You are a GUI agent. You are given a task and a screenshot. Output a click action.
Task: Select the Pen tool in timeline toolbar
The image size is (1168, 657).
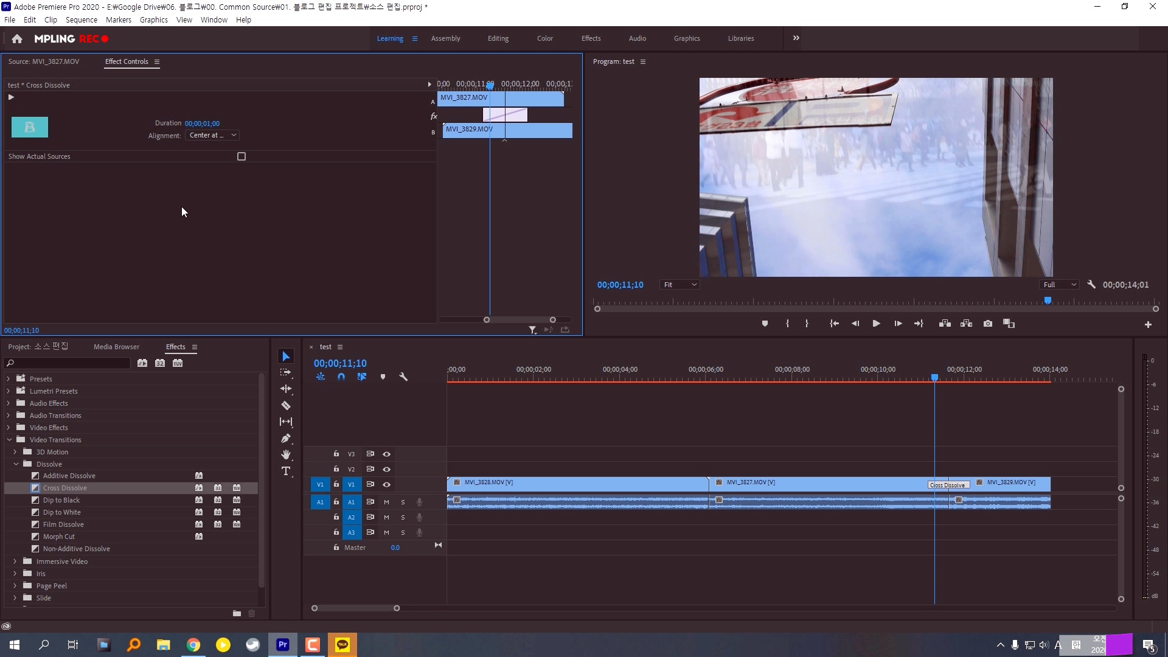[x=286, y=438]
